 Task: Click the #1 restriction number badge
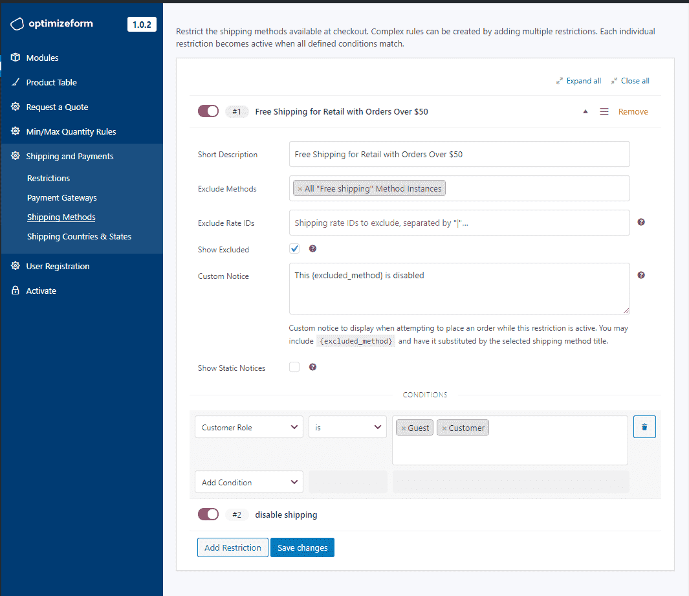(236, 111)
